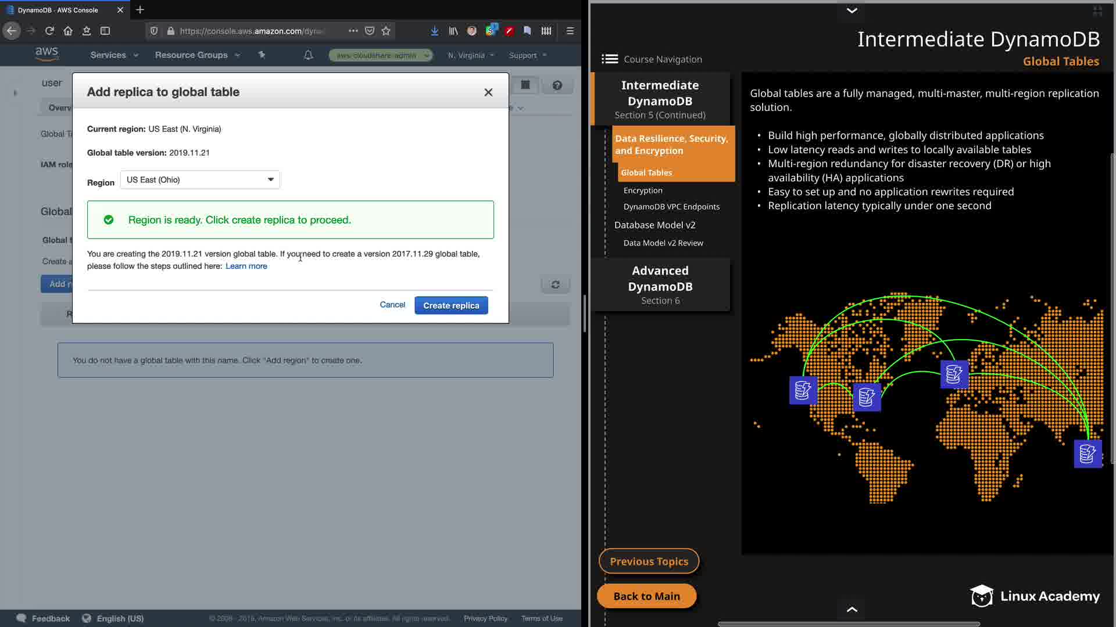
Task: Open DynamoDB VPC Endpoints topic
Action: pyautogui.click(x=671, y=207)
